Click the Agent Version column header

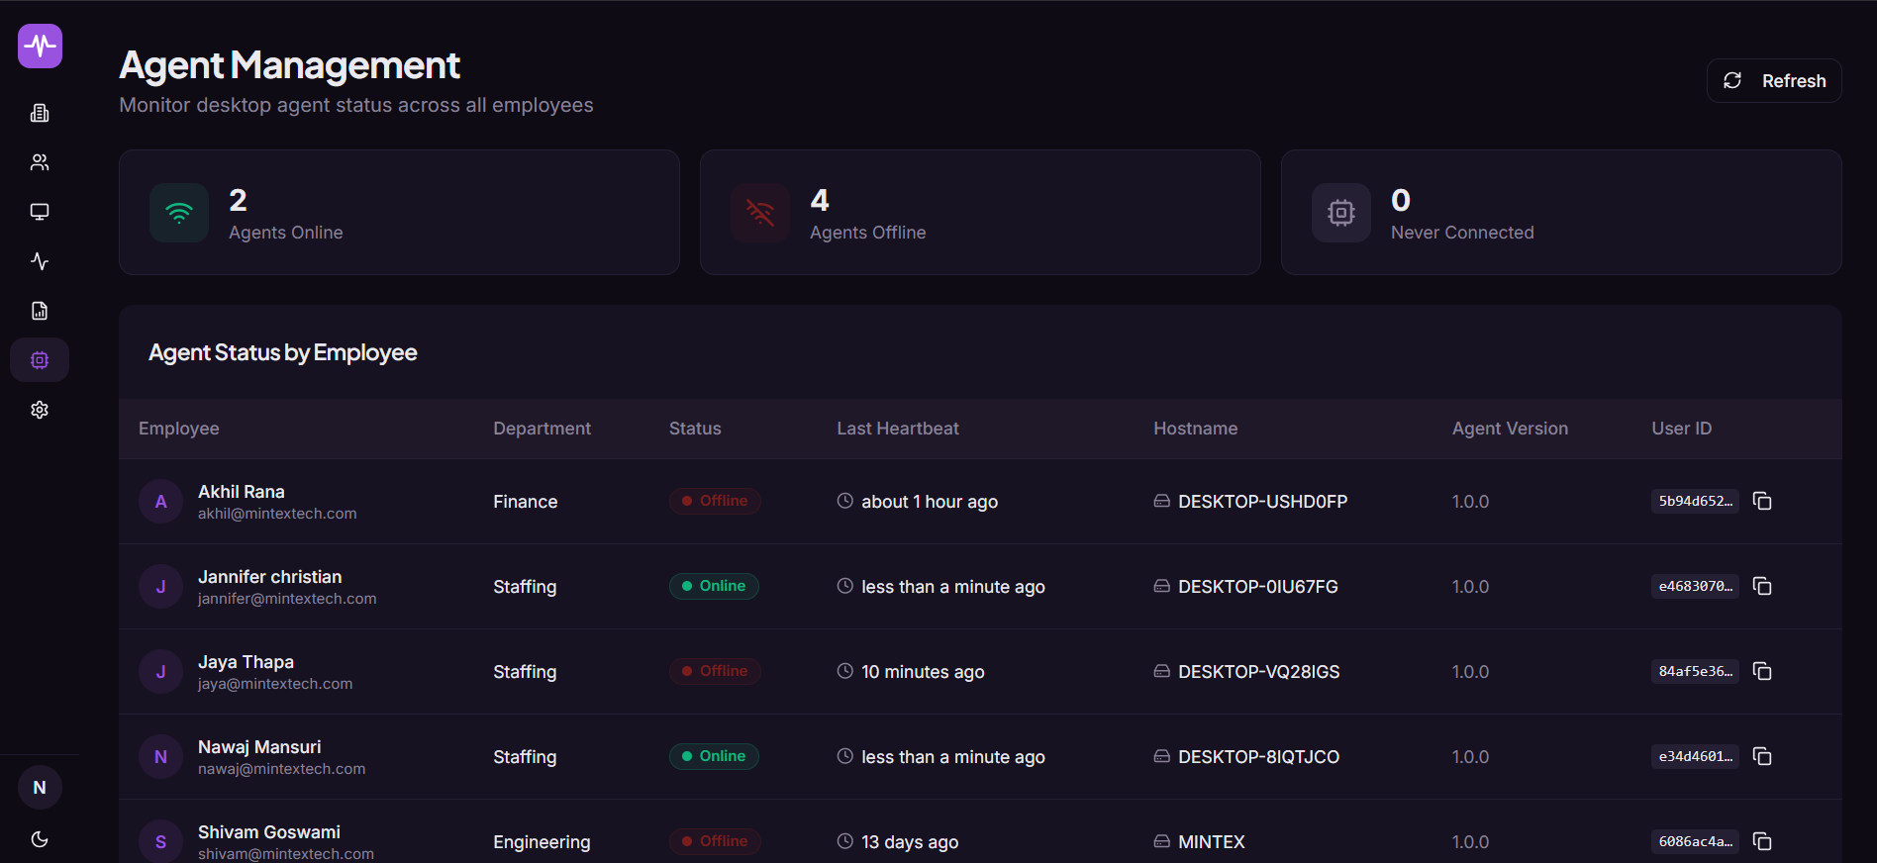click(1510, 429)
